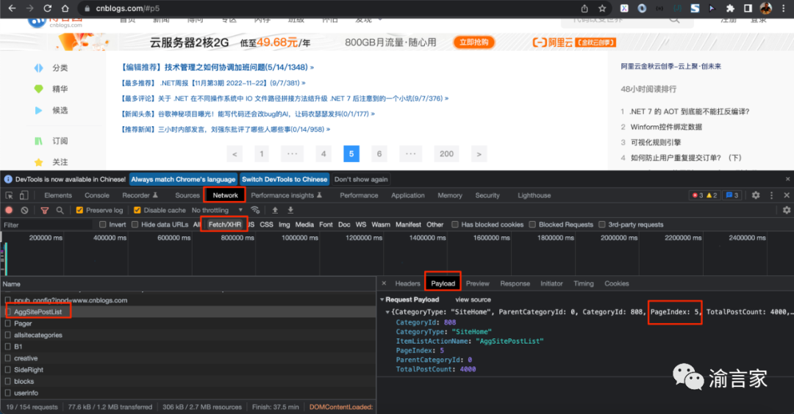Open the DevTools three-dot menu
Screen dimensions: 794x414
(x=772, y=195)
